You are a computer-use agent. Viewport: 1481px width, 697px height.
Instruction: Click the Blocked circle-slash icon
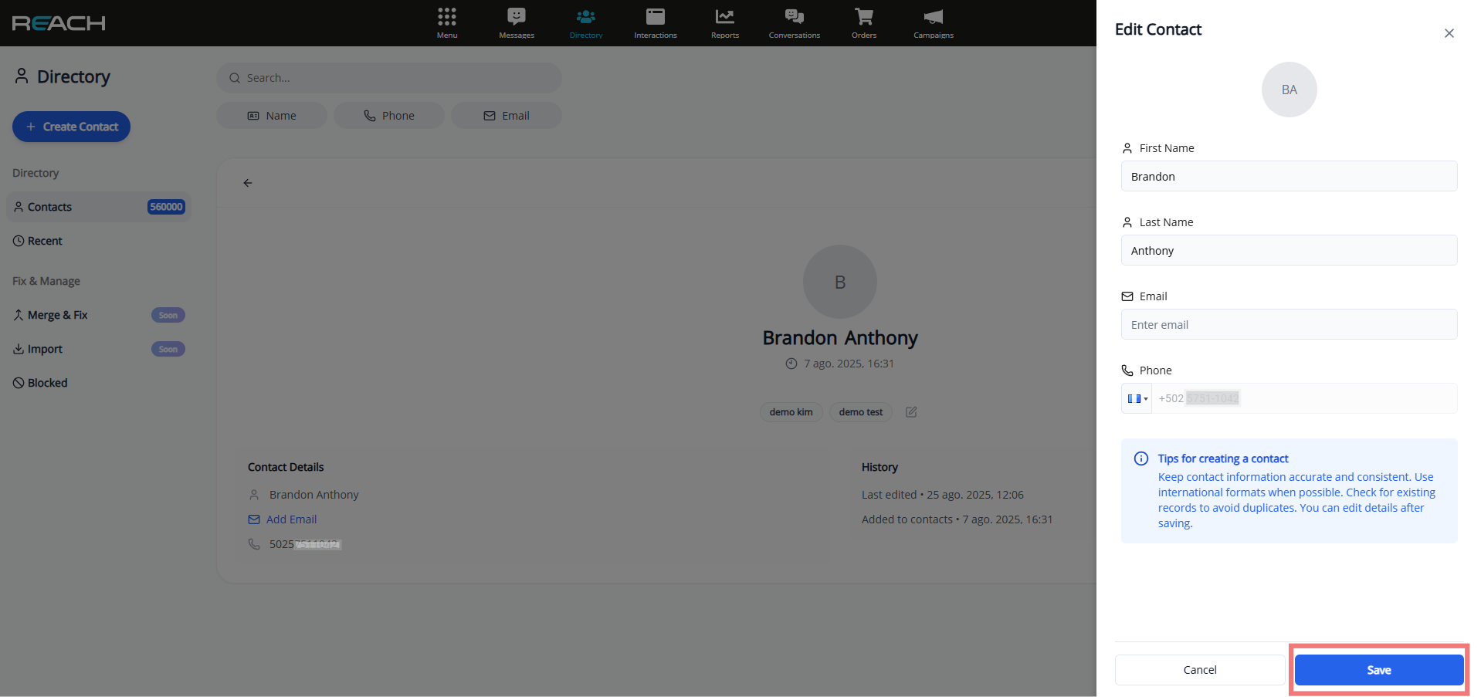19,383
